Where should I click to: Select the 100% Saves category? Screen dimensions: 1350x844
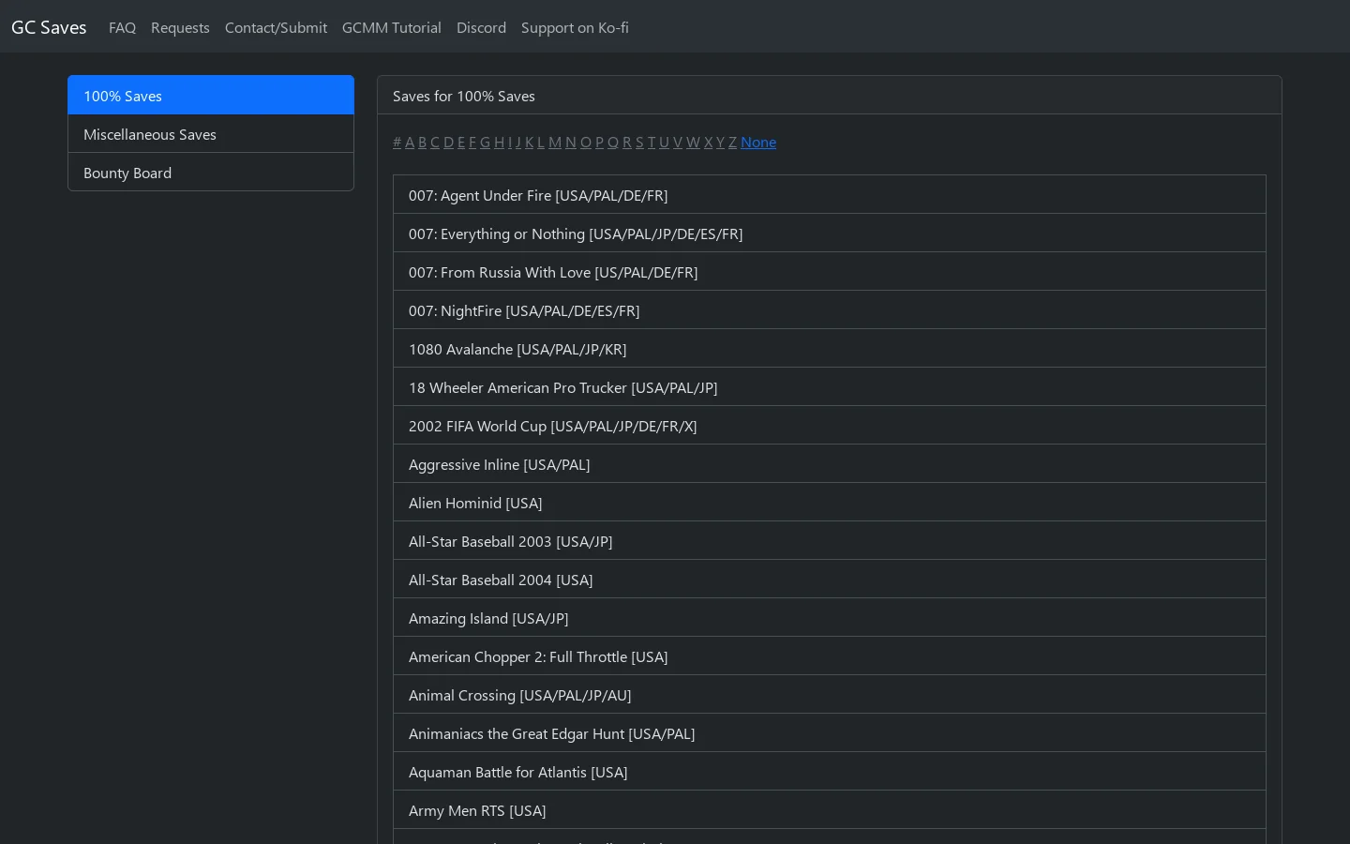coord(211,96)
